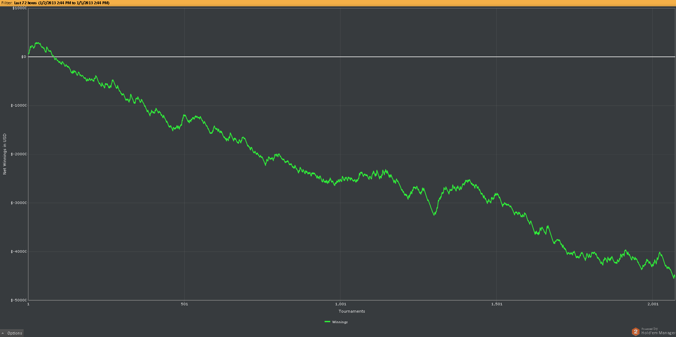Click the Net Winnings in USD axis title
Viewport: 676px width, 337px height.
(x=5, y=154)
